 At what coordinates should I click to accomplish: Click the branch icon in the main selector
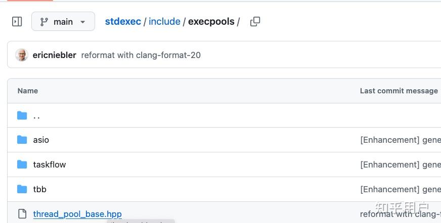[x=45, y=22]
